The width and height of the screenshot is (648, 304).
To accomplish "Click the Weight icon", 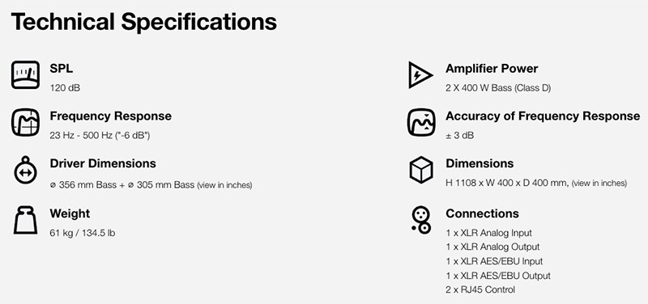I will pyautogui.click(x=25, y=220).
